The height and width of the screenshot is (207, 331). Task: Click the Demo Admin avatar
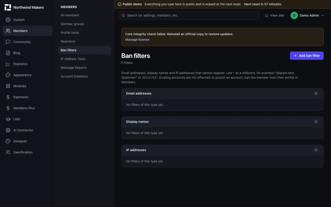pos(294,16)
